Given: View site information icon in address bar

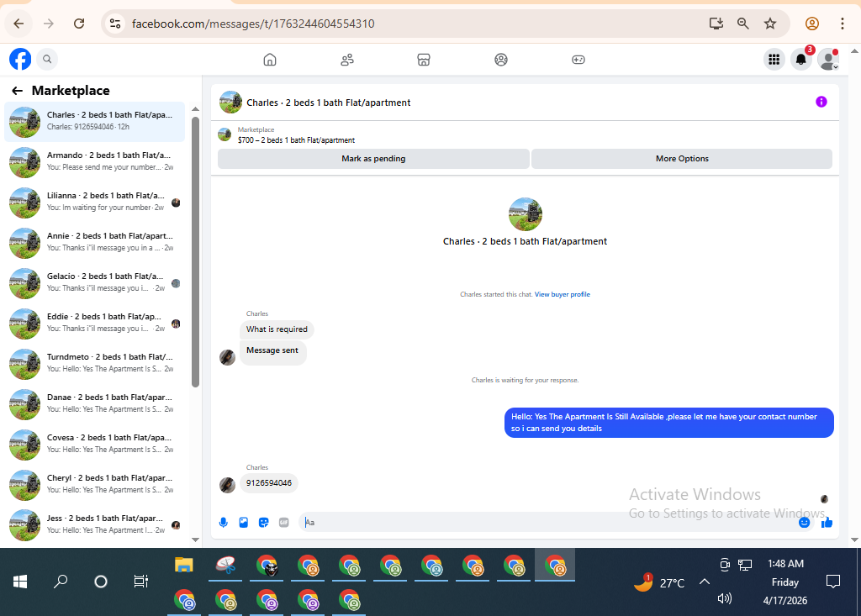Looking at the screenshot, I should (x=115, y=24).
